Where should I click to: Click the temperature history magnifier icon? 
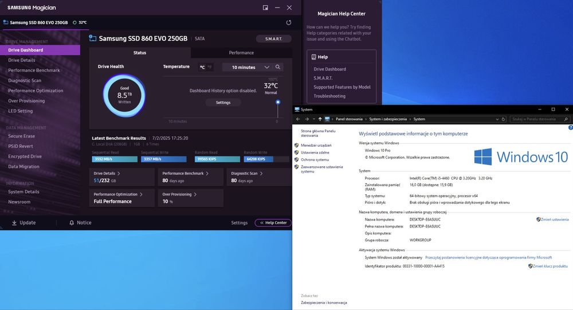pyautogui.click(x=278, y=67)
